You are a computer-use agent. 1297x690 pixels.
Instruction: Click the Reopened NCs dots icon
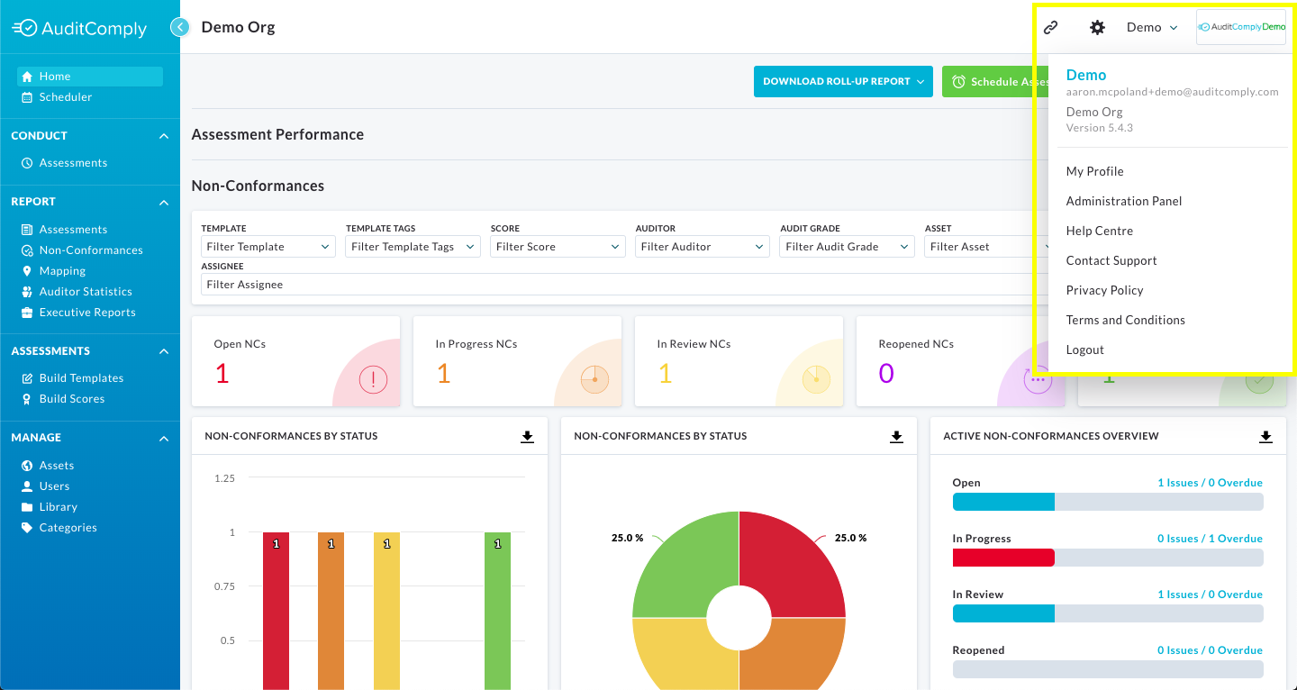(x=1038, y=379)
